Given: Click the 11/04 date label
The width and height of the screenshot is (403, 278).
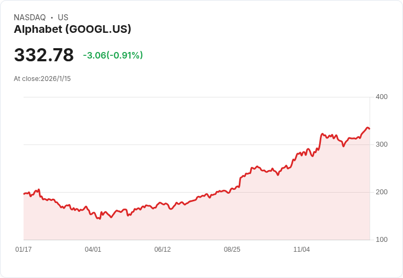Looking at the screenshot, I should [302, 250].
